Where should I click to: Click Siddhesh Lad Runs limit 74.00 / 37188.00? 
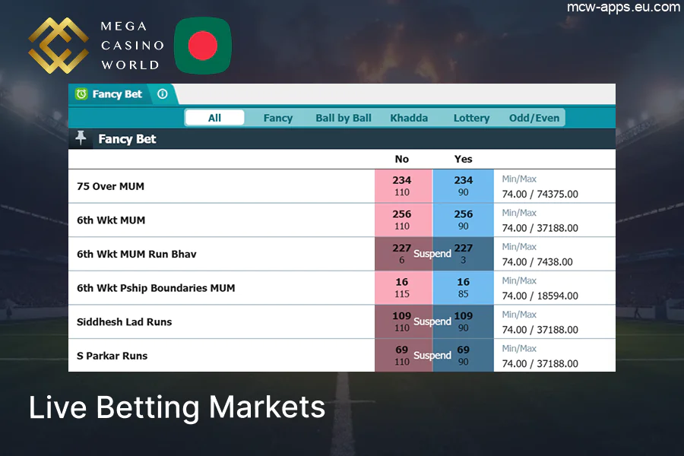point(540,329)
